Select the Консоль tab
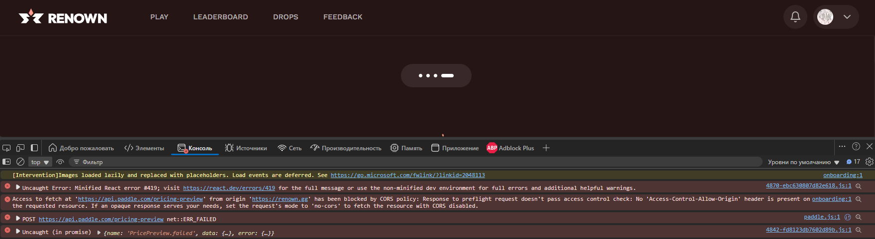 195,148
